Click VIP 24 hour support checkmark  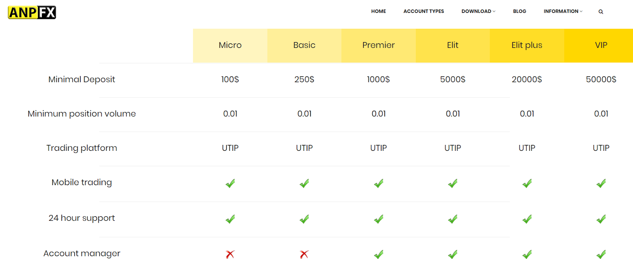click(601, 219)
